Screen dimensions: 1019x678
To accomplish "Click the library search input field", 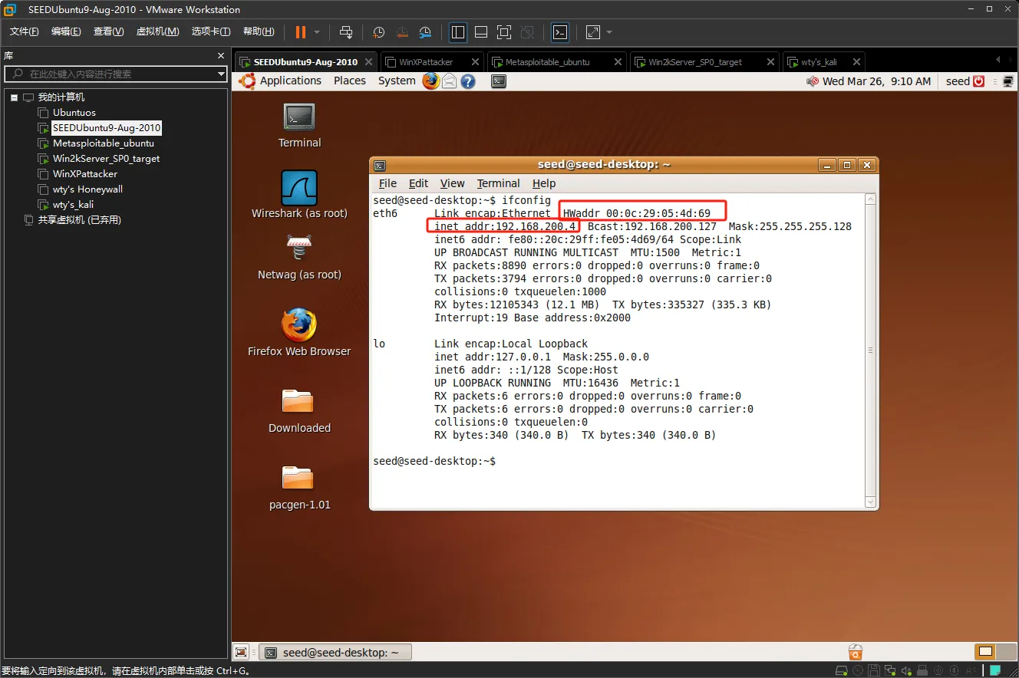I will click(115, 74).
